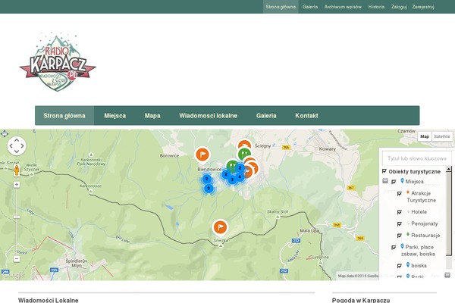Click the orange flag marker at Śnieżka
The height and width of the screenshot is (303, 455).
coord(220,228)
